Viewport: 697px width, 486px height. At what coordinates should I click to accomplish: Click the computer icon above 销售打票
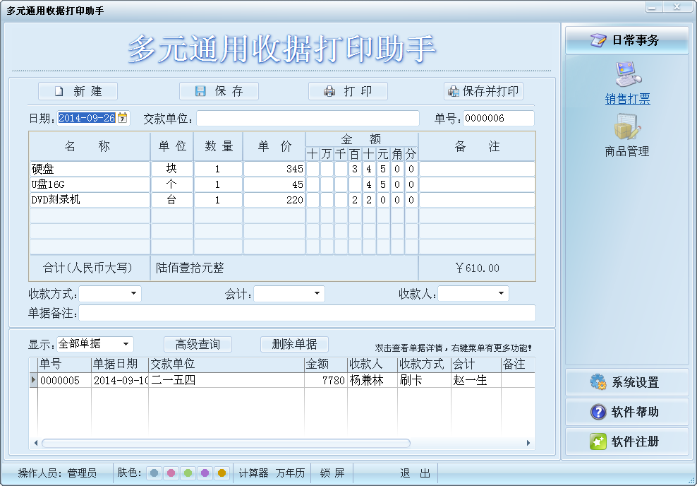pos(626,74)
